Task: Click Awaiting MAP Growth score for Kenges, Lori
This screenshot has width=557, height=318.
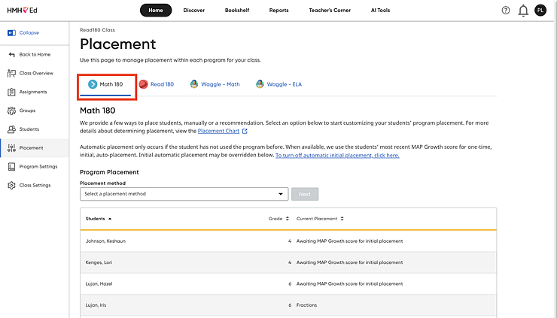Action: [x=349, y=262]
